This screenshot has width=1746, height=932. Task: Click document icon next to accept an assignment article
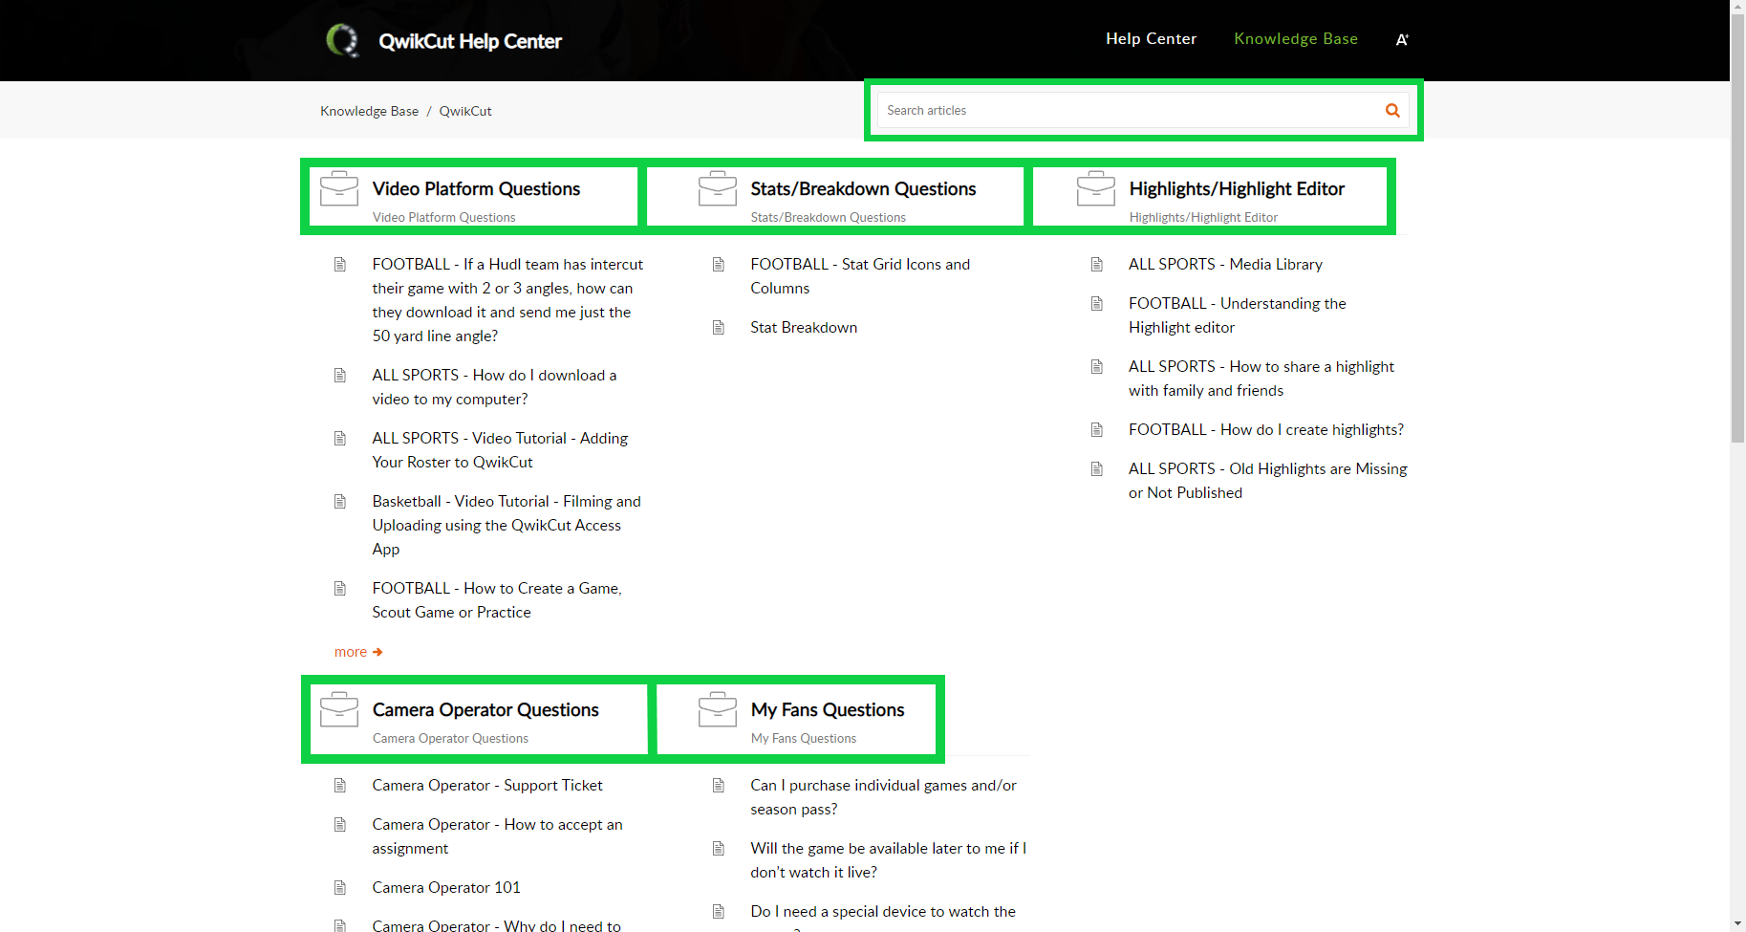pyautogui.click(x=340, y=825)
